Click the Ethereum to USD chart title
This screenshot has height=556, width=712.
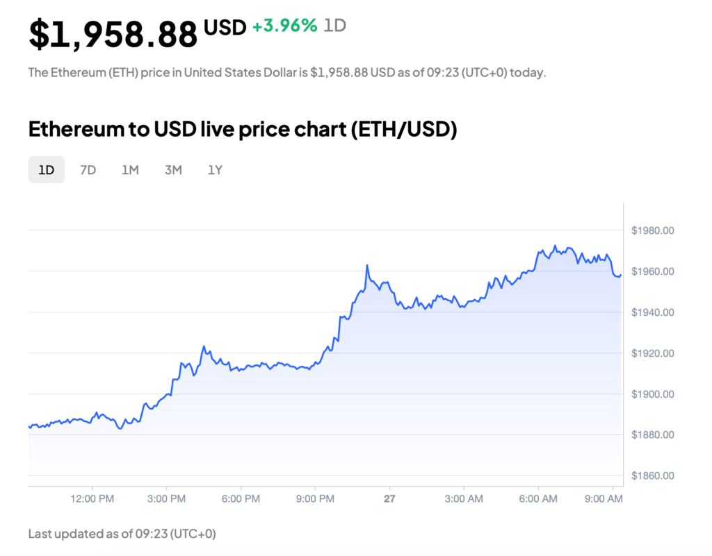pos(243,129)
